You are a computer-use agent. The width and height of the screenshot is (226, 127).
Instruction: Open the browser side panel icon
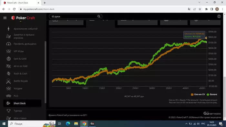tap(211, 9)
